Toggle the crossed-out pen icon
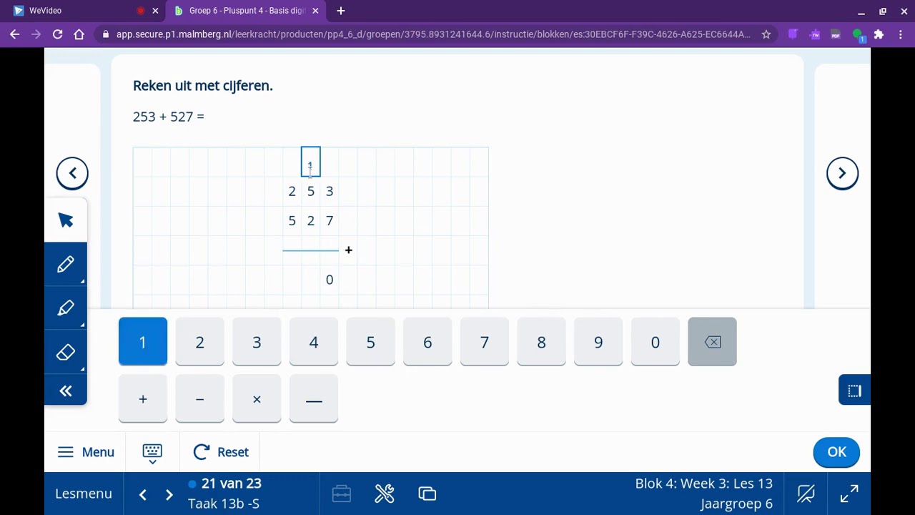Screen dimensions: 915x515 pos(806,494)
